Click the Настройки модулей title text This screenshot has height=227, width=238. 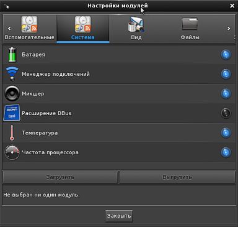118,6
